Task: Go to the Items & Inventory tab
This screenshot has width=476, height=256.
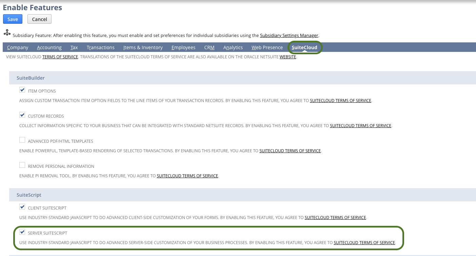Action: [x=143, y=47]
